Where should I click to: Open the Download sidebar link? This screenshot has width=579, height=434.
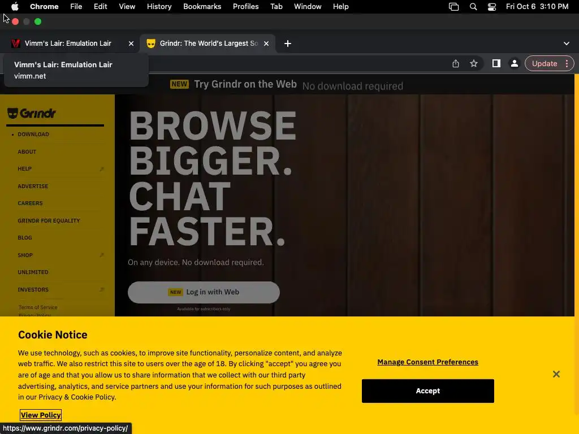click(33, 134)
